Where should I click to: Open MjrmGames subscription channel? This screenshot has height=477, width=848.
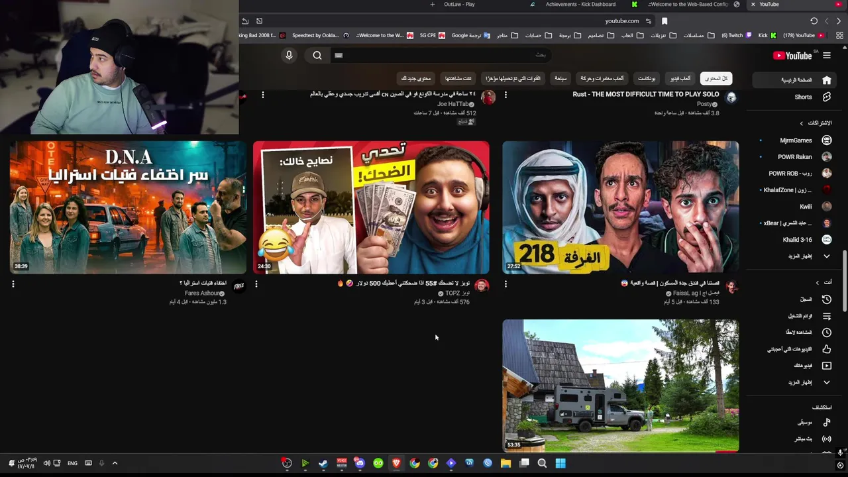(x=796, y=140)
